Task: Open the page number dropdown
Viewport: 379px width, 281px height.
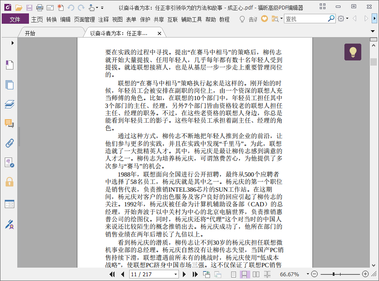Action: pyautogui.click(x=176, y=274)
